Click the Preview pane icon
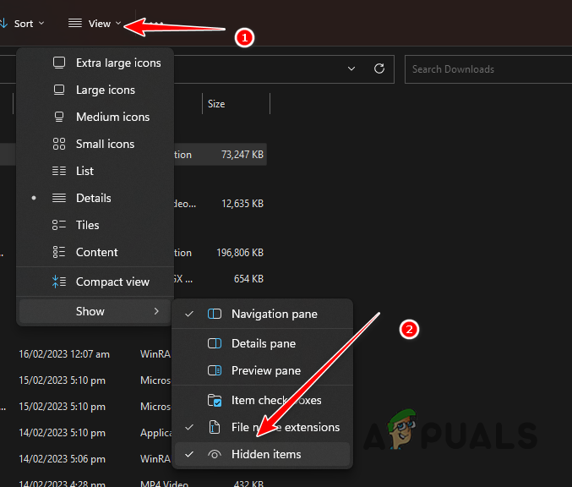This screenshot has width=572, height=487. 215,370
